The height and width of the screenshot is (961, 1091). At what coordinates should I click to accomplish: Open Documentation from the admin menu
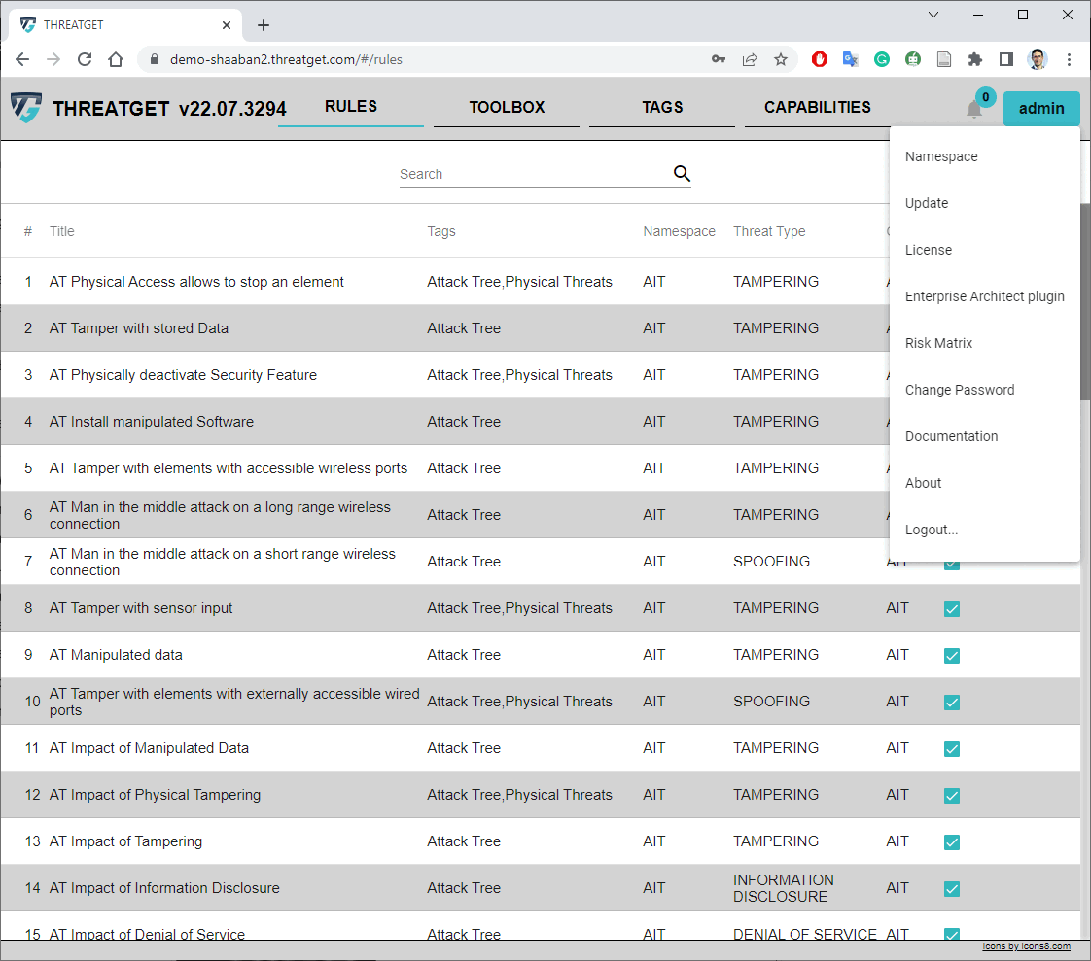click(951, 436)
